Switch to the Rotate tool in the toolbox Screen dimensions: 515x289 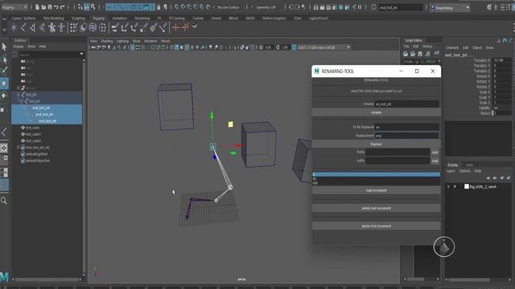coord(4,96)
